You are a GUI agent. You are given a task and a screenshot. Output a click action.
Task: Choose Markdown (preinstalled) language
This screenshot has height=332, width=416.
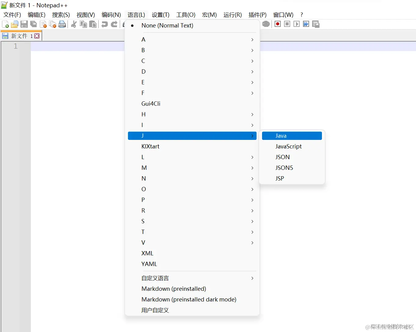[x=192, y=289]
